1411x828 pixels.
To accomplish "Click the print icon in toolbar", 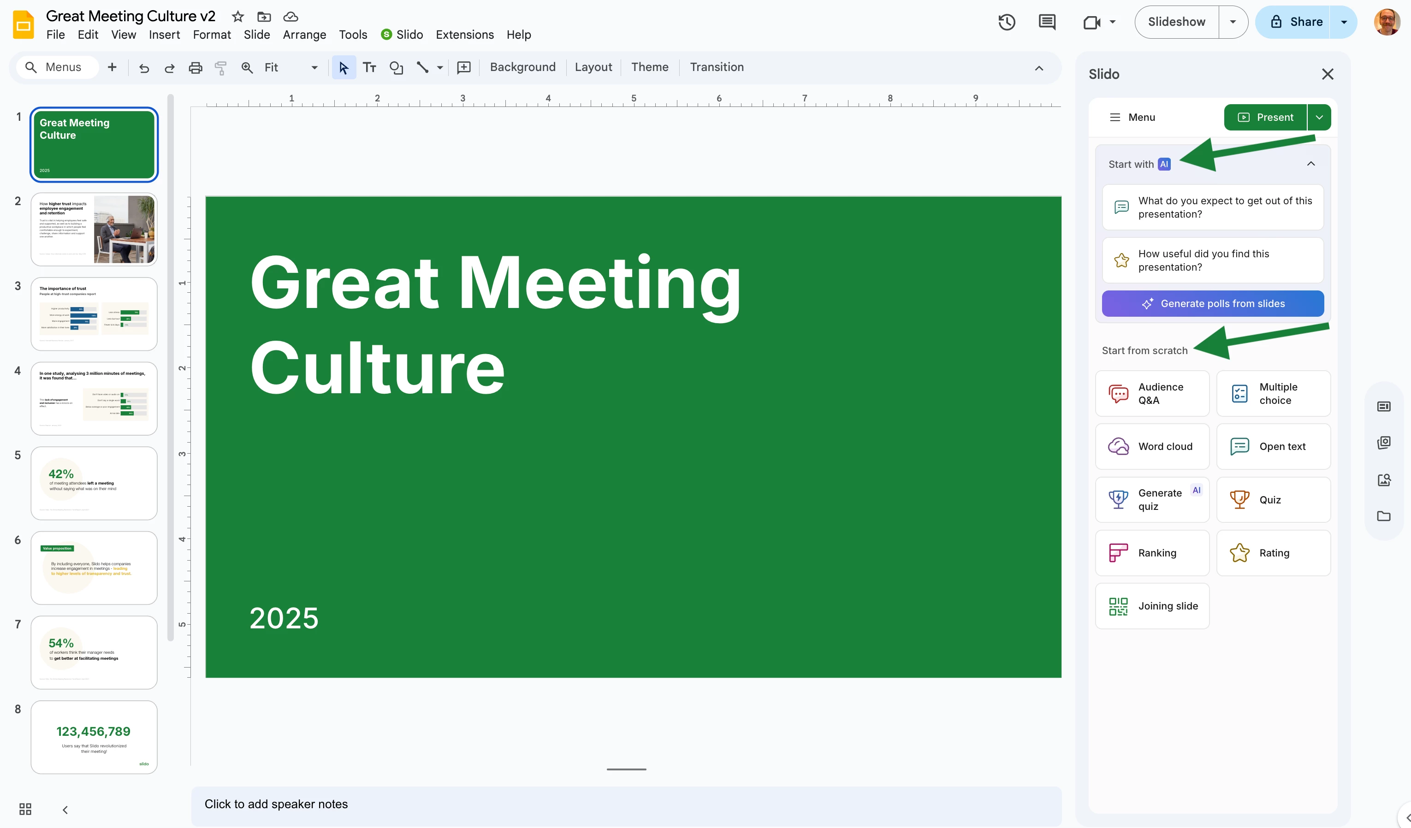I will [195, 68].
